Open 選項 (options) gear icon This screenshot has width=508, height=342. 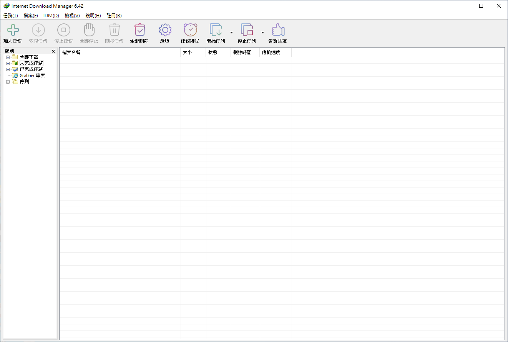165,30
